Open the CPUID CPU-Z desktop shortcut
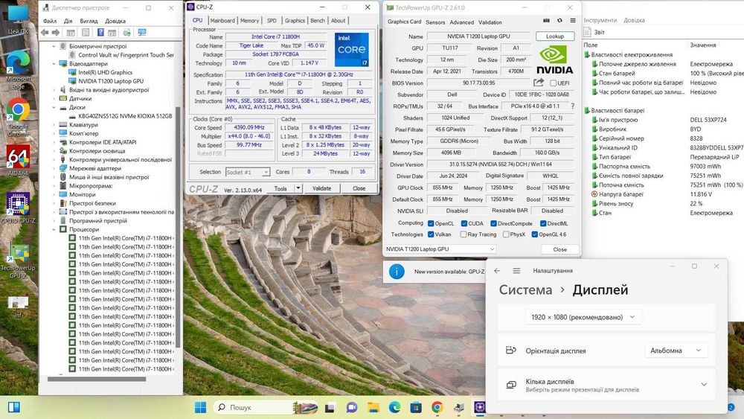Screen dimensions: 744x419 pyautogui.click(x=18, y=208)
